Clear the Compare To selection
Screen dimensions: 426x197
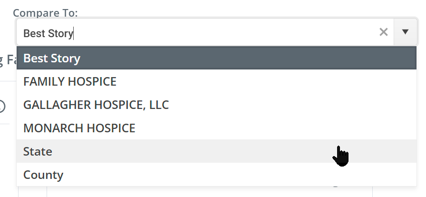coord(383,32)
